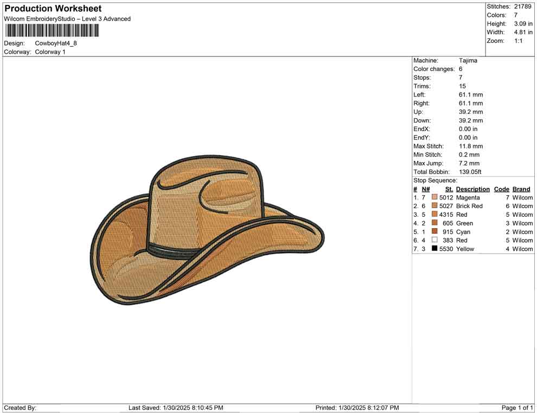
Task: Select the 915 Cyan color swatch
Action: point(434,231)
